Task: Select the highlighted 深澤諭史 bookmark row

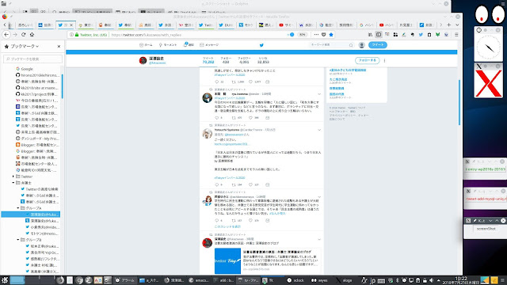Action: tap(31, 215)
